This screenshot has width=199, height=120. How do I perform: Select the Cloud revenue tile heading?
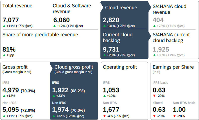coord(121,8)
